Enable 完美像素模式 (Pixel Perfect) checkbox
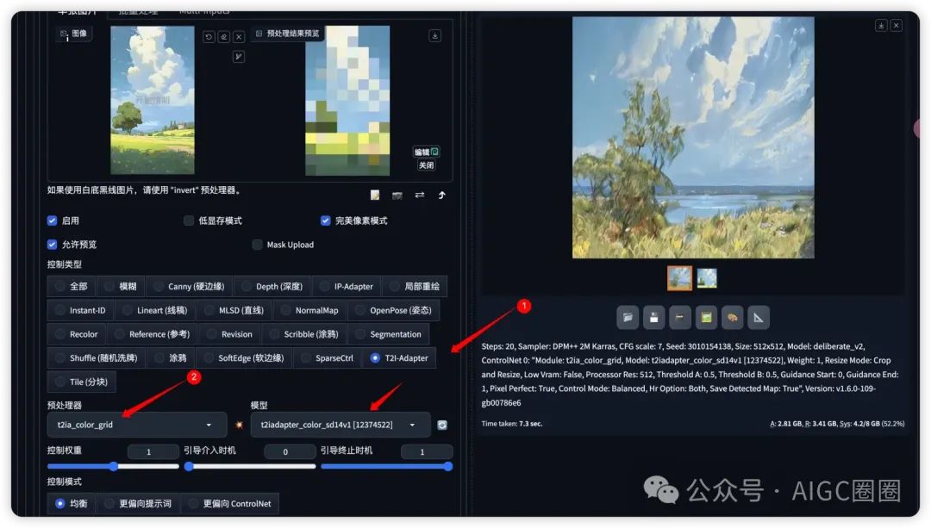The height and width of the screenshot is (528, 931). [325, 221]
